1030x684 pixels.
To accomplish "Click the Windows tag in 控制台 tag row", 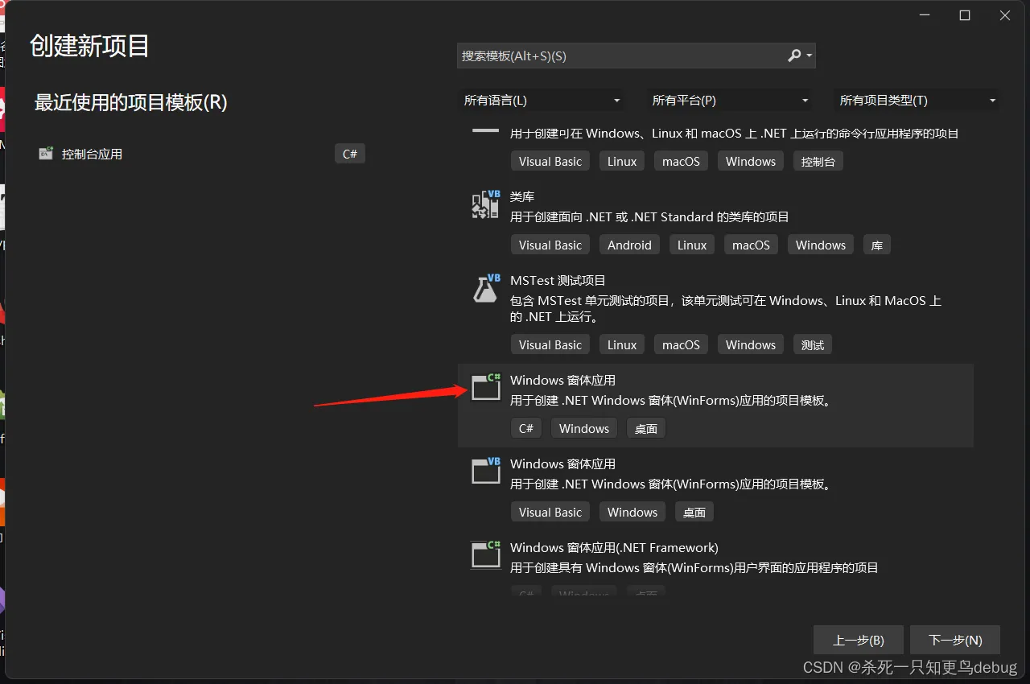I will pos(751,162).
